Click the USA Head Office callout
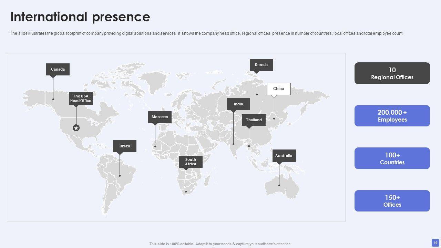 tap(81, 99)
